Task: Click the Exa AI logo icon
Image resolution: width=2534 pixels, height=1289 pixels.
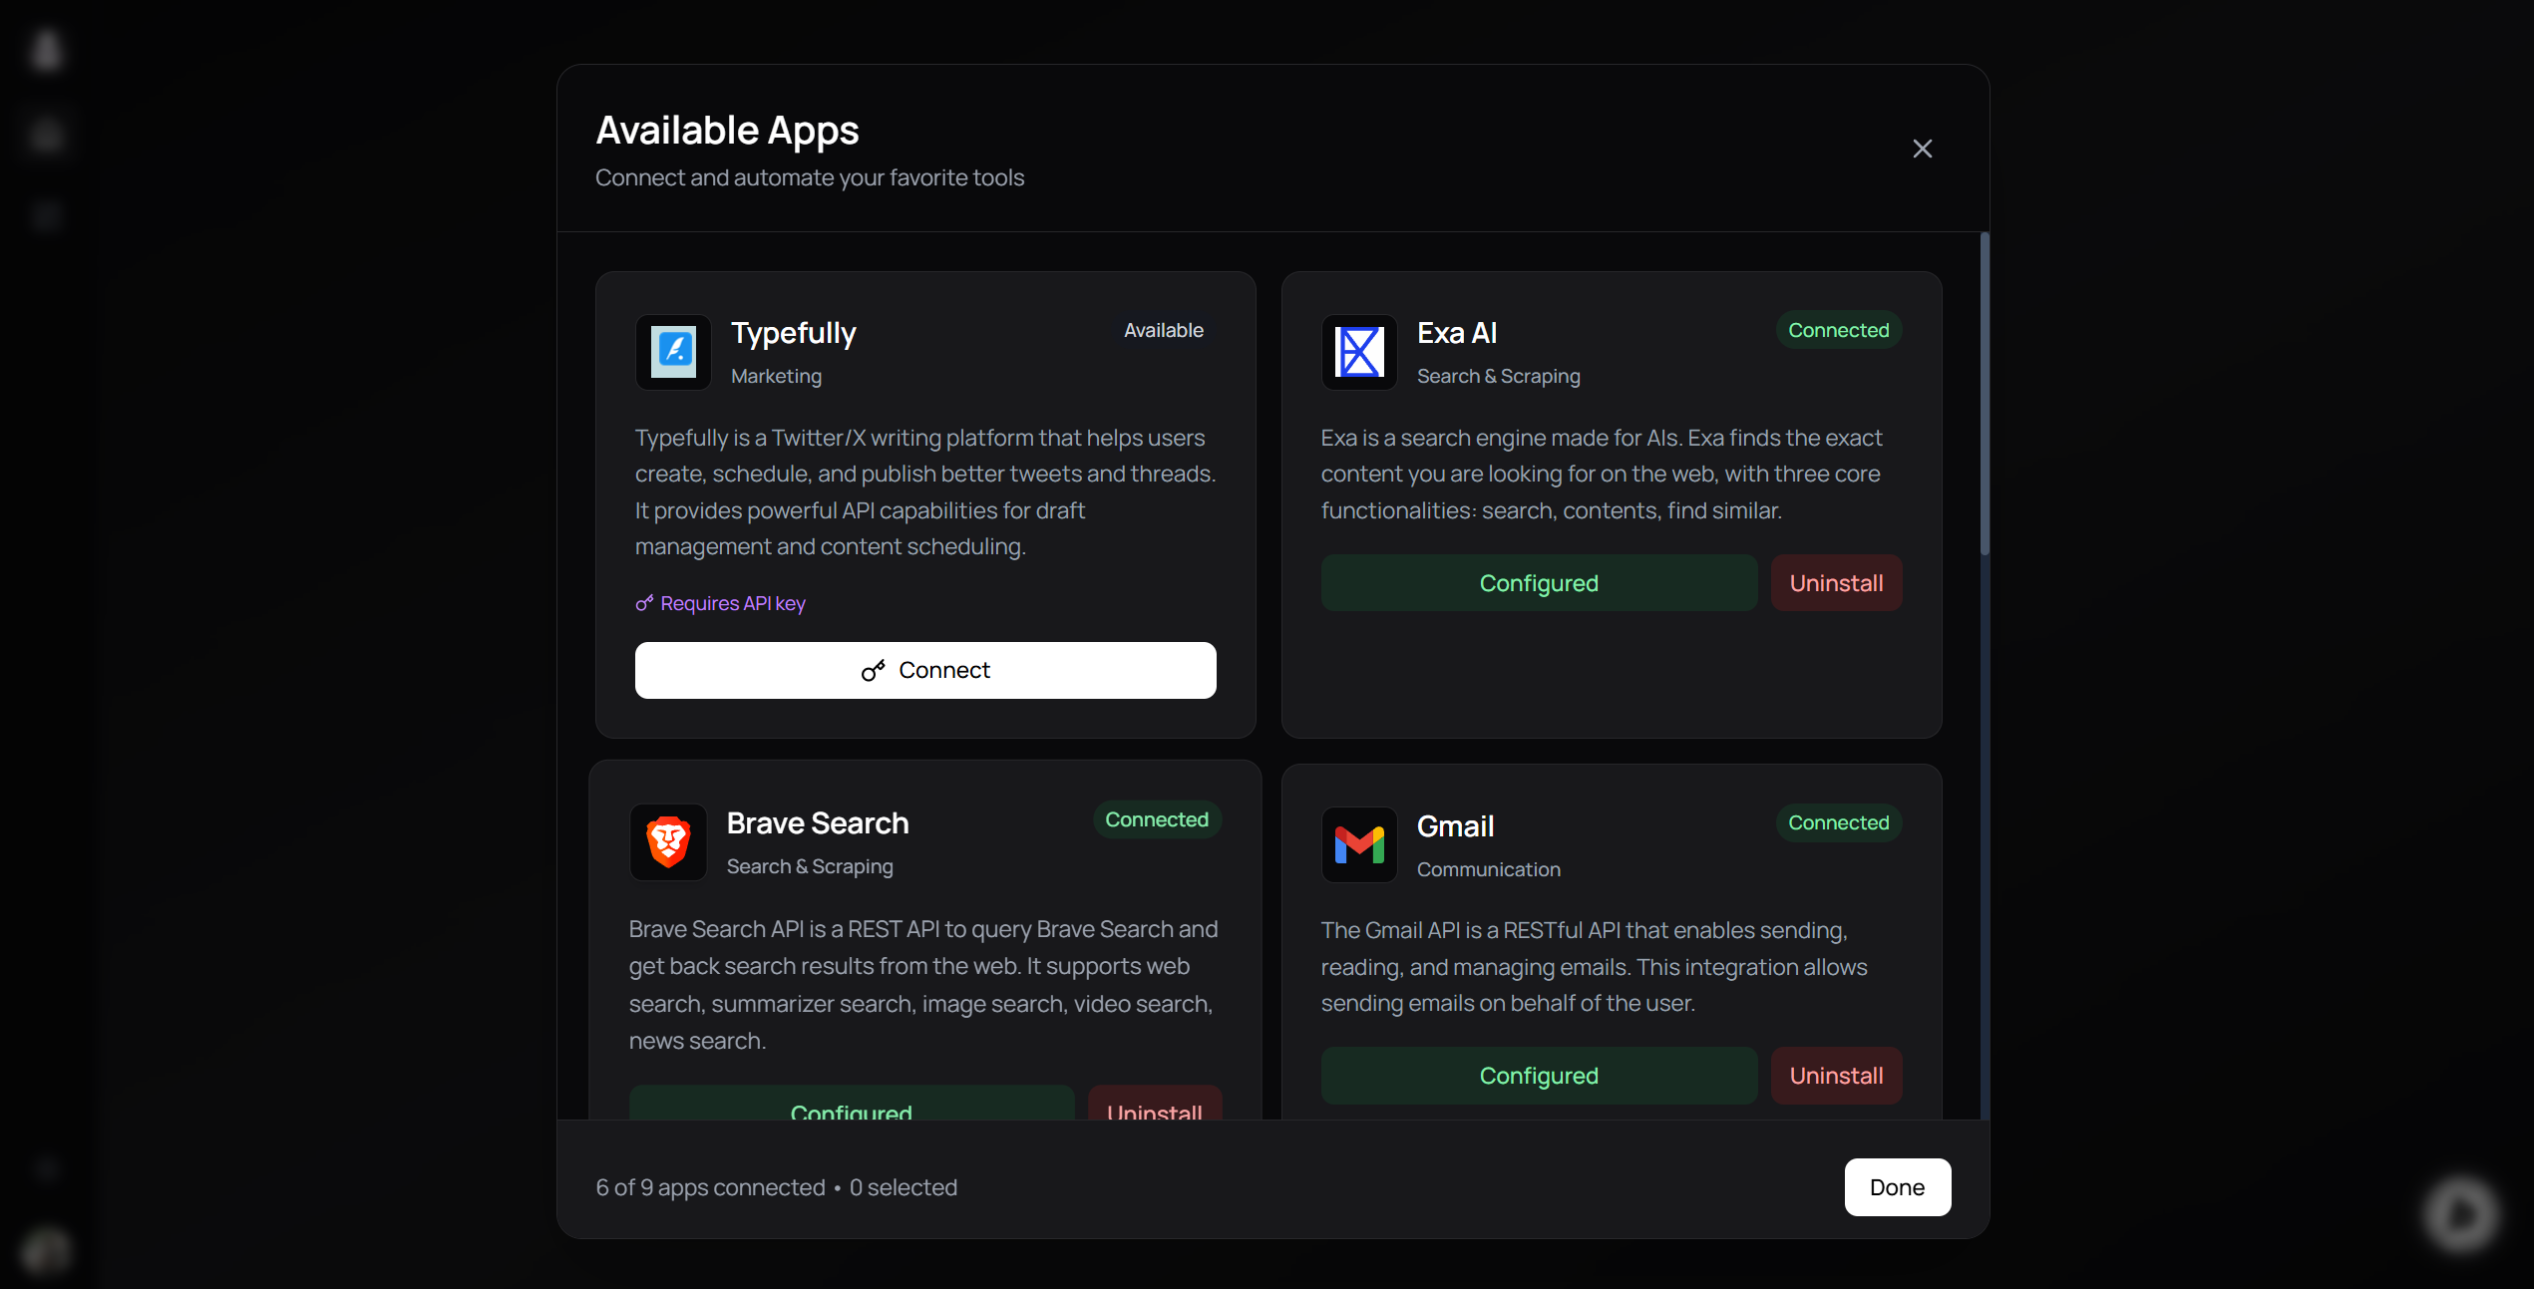Action: (x=1359, y=352)
